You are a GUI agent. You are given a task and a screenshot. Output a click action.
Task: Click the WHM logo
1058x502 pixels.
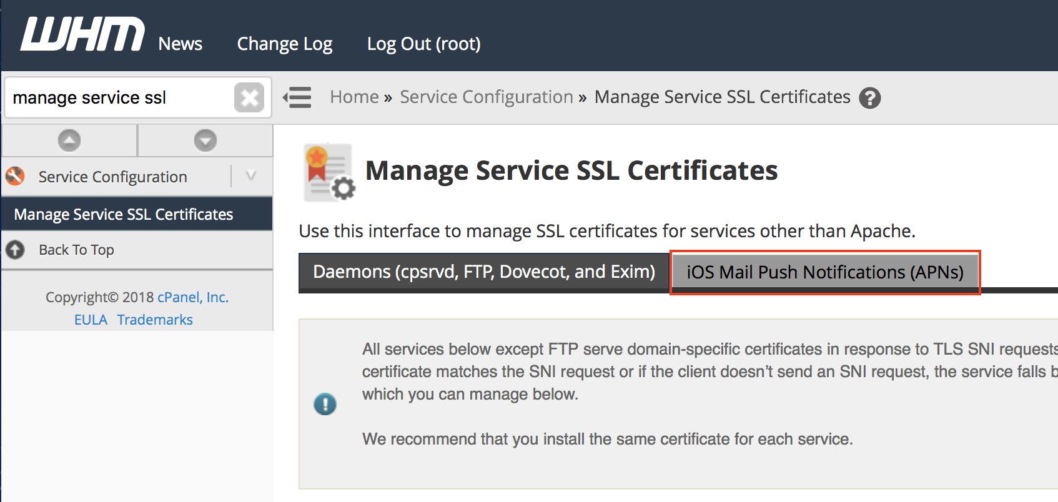82,35
